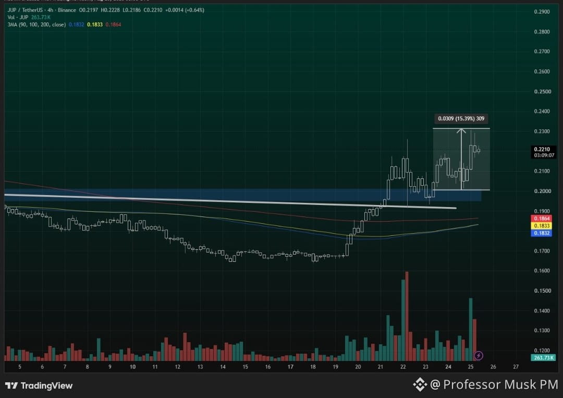The image size is (563, 398).
Task: Click date 5 on the time axis
Action: click(20, 367)
